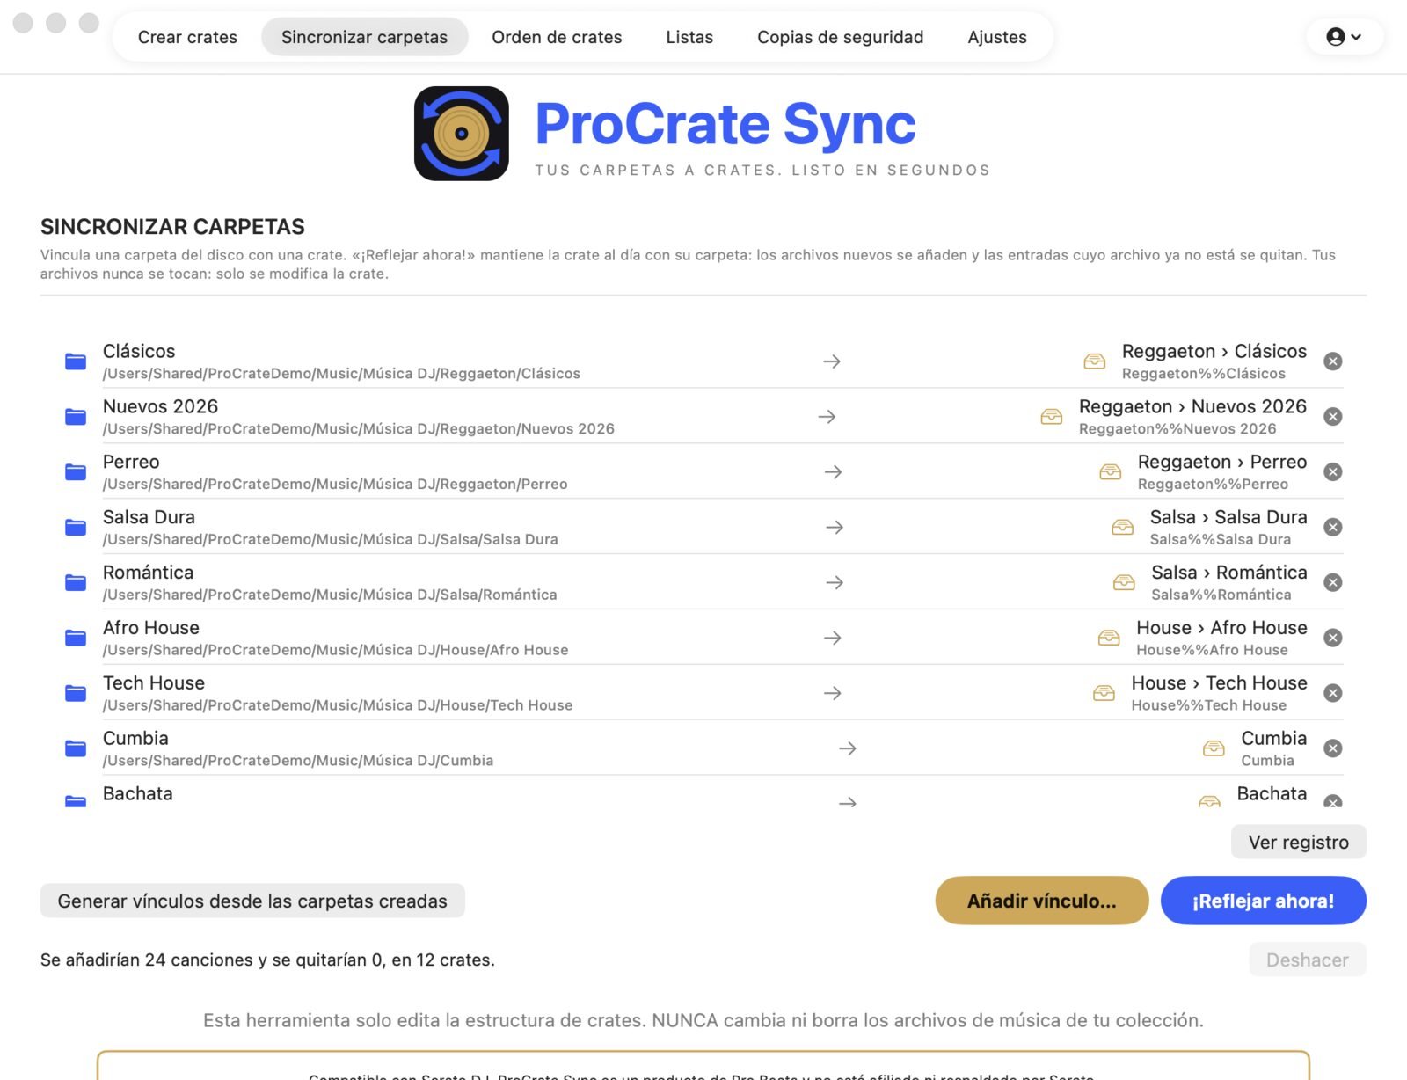Remove the Afro House link

click(x=1333, y=638)
